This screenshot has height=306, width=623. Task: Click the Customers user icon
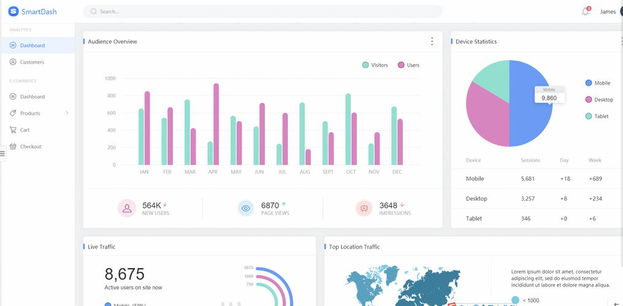coord(13,62)
